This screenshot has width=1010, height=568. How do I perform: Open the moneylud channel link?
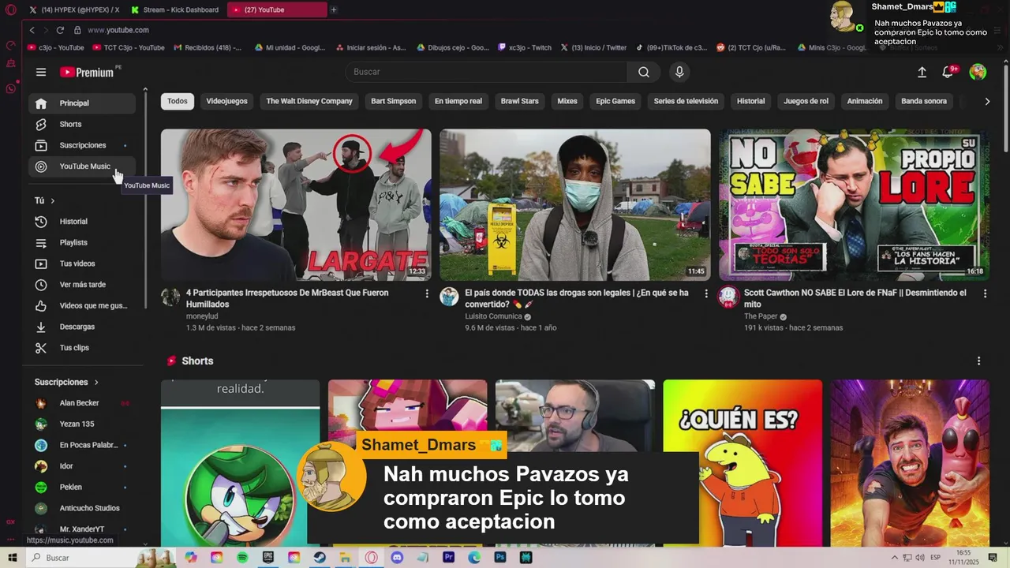(x=201, y=316)
